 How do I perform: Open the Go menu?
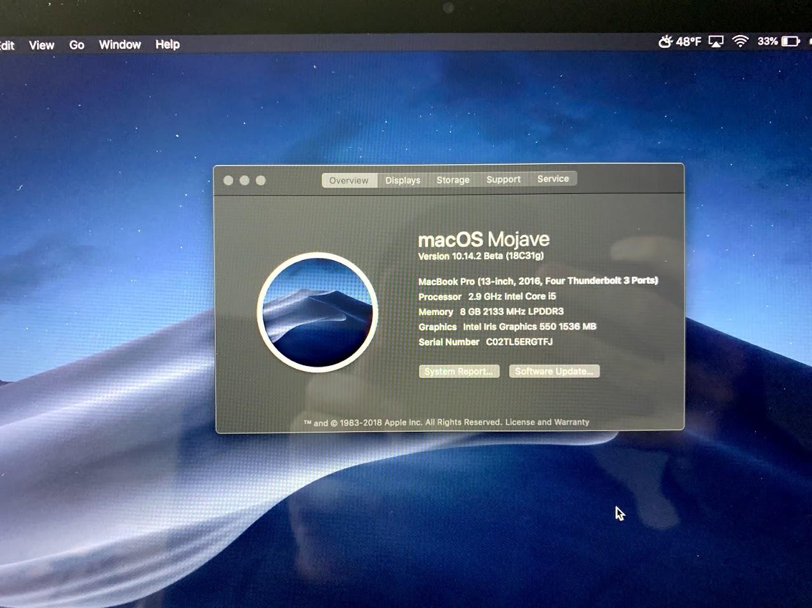click(x=77, y=45)
